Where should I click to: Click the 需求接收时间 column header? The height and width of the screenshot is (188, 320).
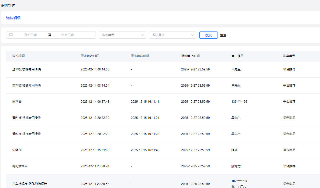[90, 56]
